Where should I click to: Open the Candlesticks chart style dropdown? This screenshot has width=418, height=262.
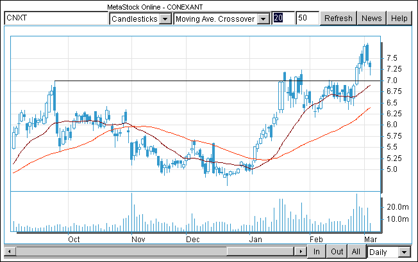(x=140, y=19)
